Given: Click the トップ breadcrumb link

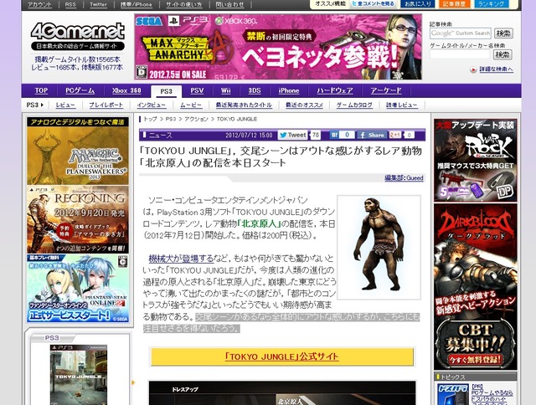Looking at the screenshot, I should 150,119.
